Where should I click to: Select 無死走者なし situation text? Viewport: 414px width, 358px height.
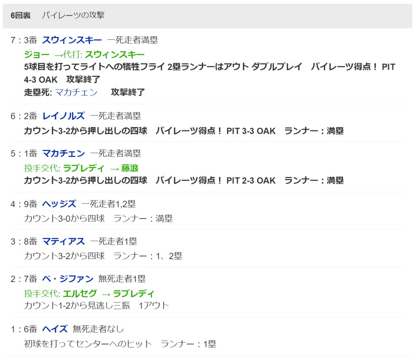(98, 329)
